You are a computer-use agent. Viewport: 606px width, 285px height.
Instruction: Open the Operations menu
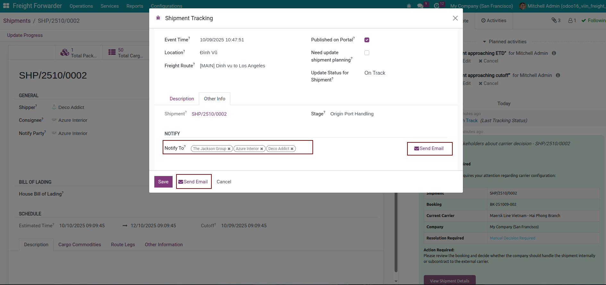81,6
